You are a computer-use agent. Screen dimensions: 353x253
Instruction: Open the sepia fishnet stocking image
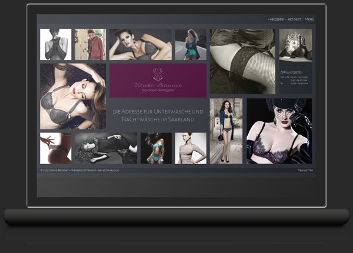coord(242,61)
